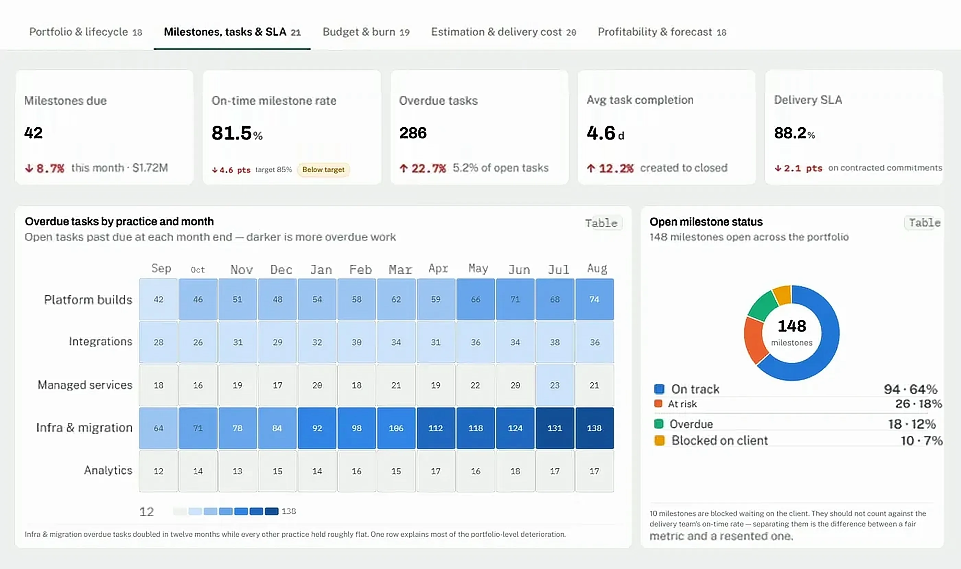
Task: Click the Blocked on client yellow swatch
Action: [x=659, y=440]
